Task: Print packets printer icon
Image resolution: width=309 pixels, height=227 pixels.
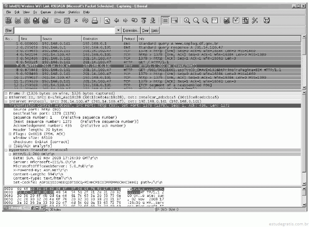Action: [95, 21]
